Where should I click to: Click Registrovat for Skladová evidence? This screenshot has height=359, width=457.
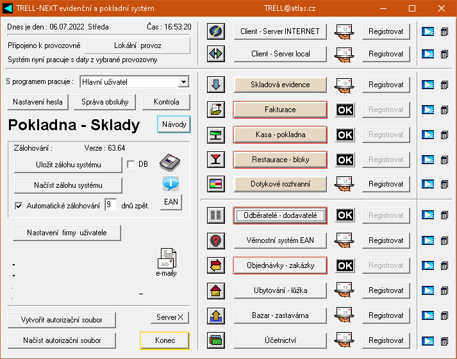click(x=386, y=85)
